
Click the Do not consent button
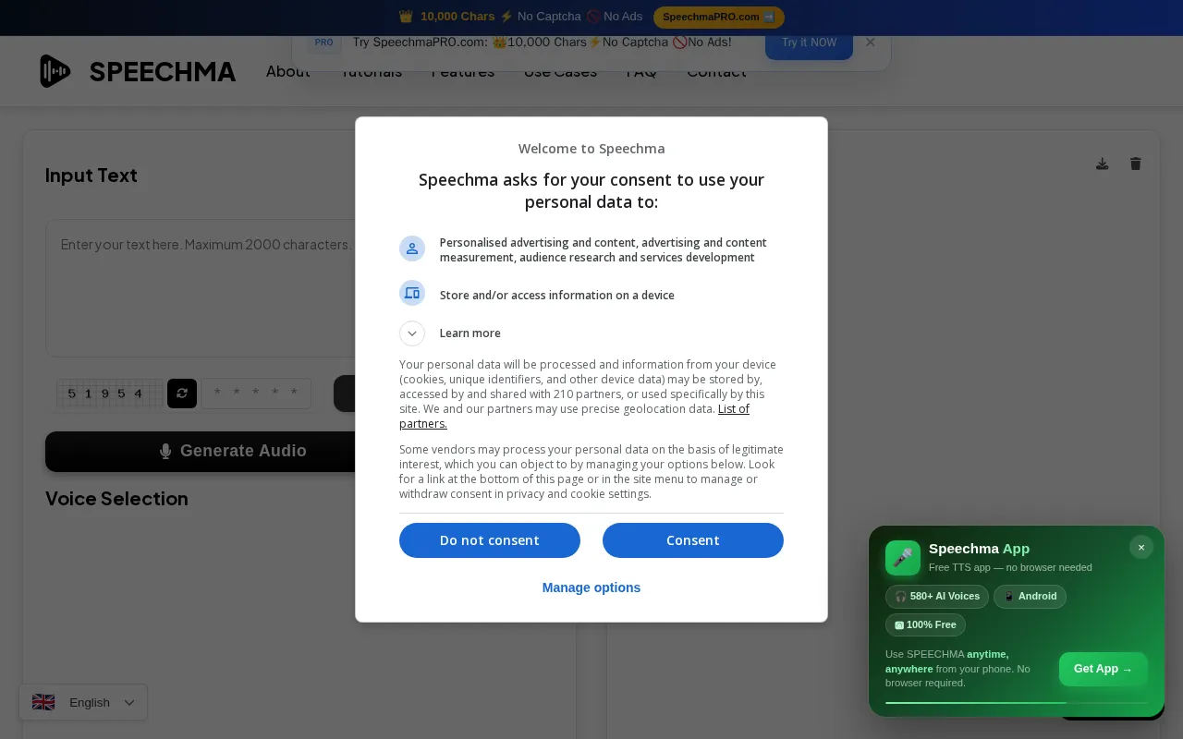pos(490,540)
